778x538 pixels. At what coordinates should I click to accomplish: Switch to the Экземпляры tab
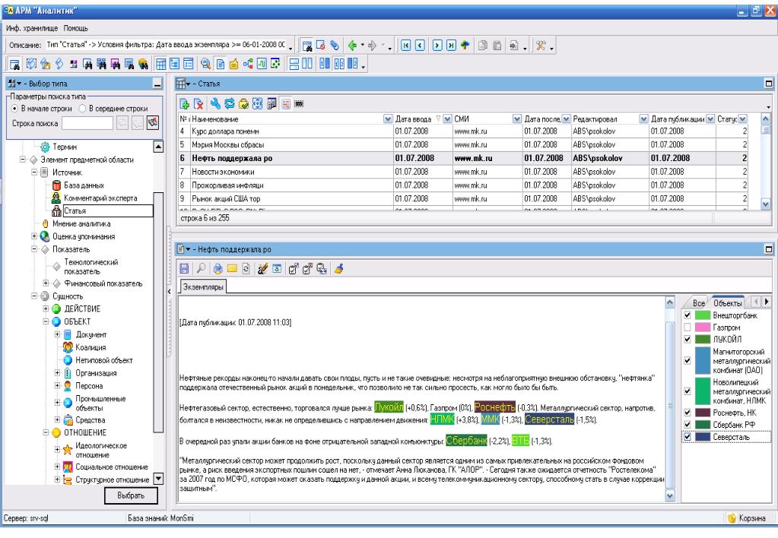pos(203,287)
